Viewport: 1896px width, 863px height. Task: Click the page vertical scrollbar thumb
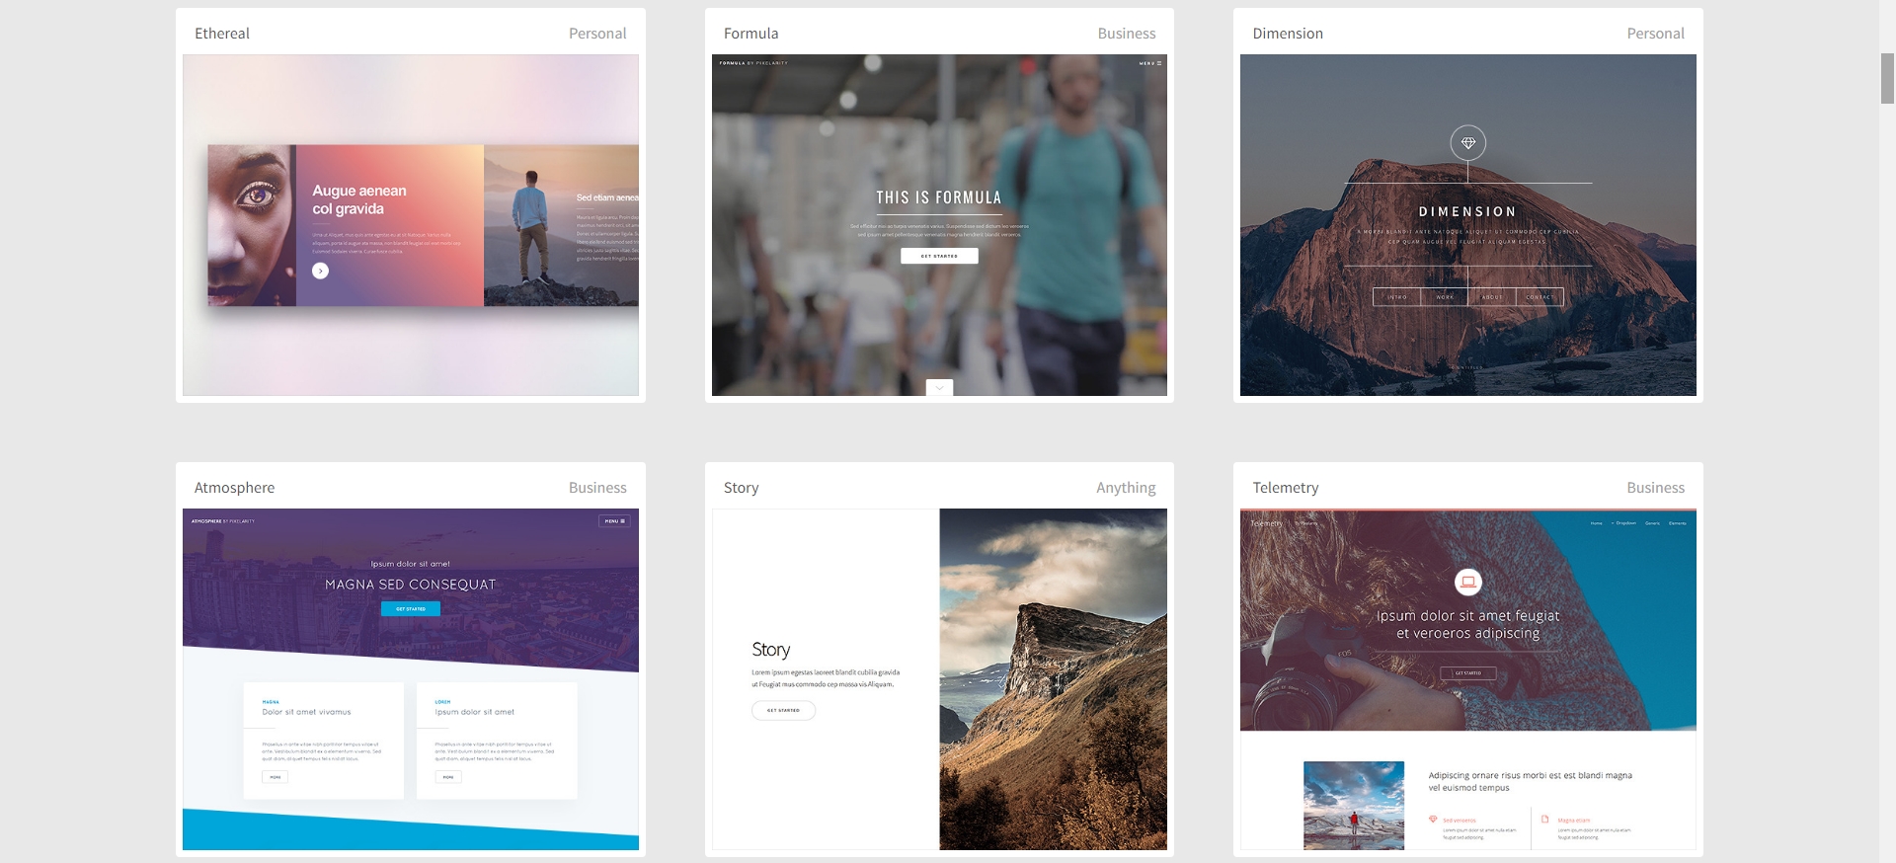tap(1887, 78)
